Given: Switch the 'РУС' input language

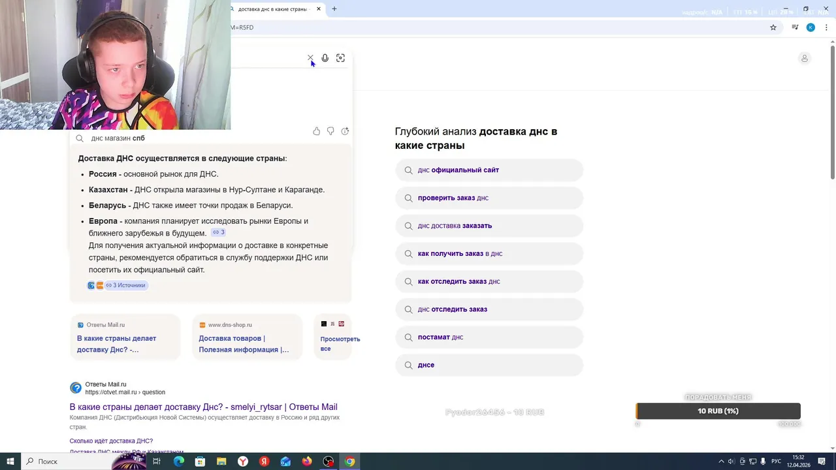Looking at the screenshot, I should pos(776,462).
